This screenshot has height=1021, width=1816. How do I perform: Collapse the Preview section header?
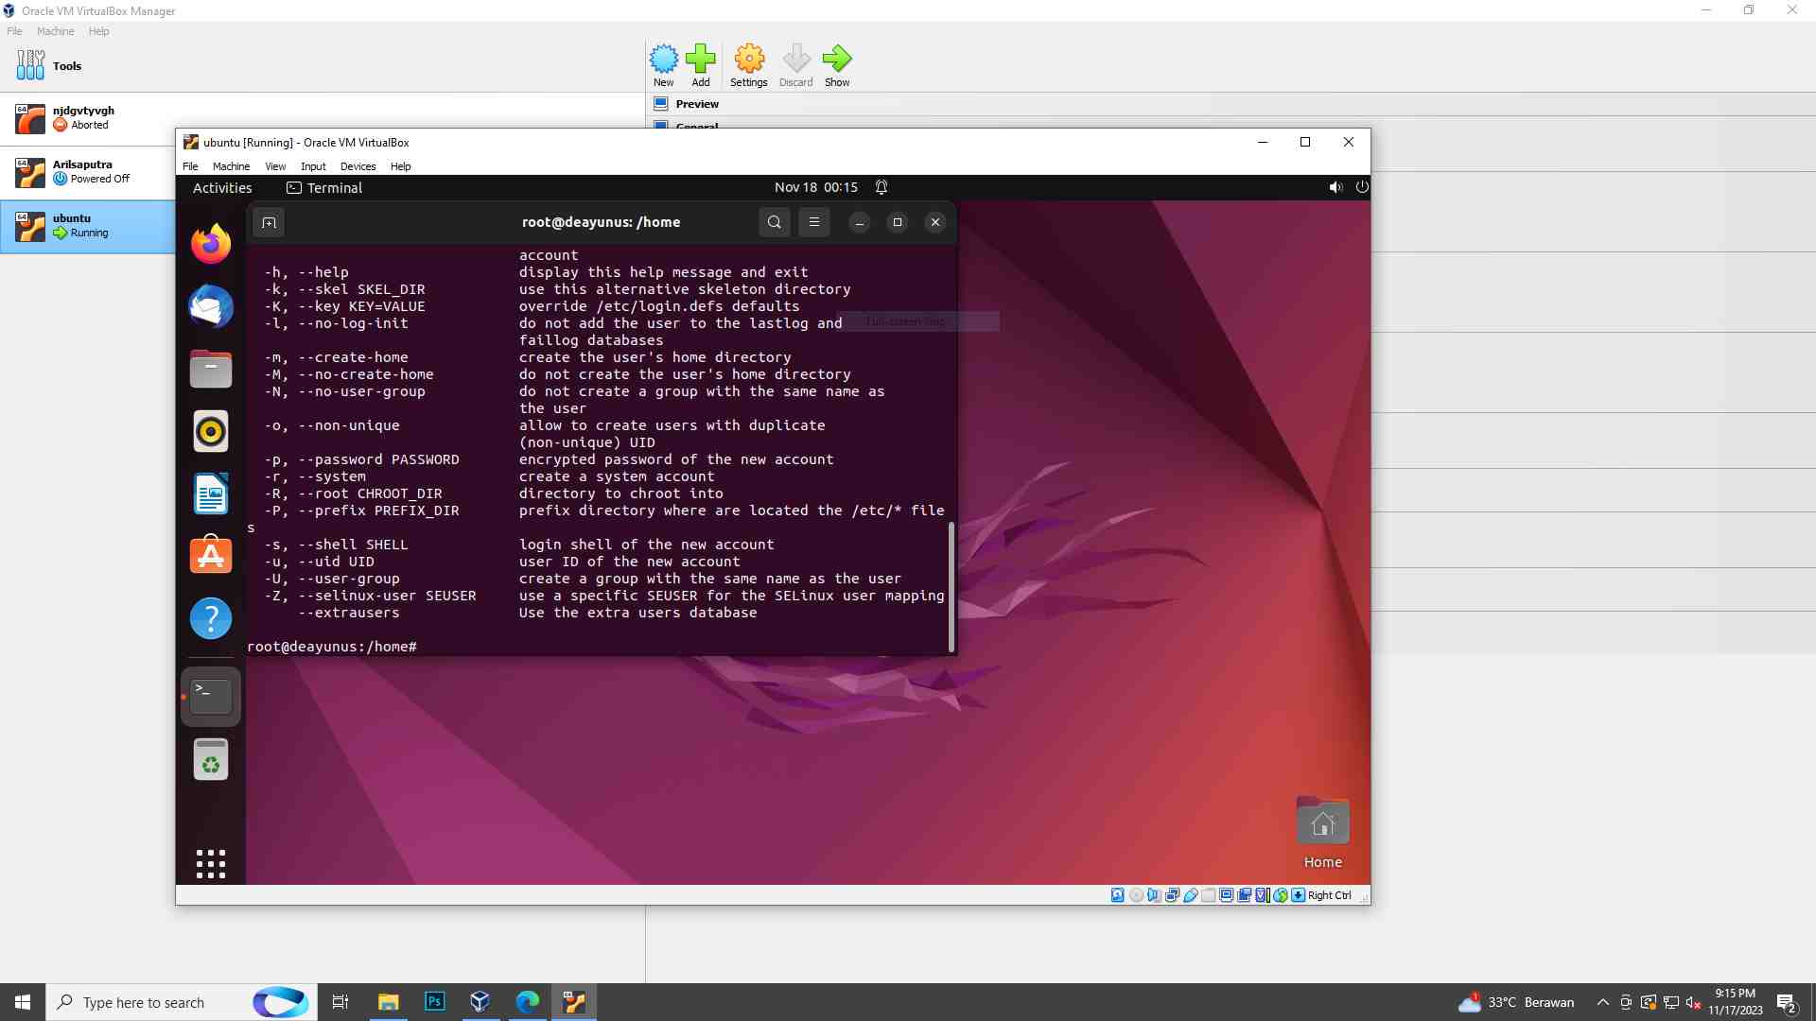[697, 104]
